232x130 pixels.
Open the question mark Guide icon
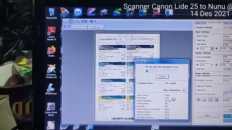click(95, 22)
